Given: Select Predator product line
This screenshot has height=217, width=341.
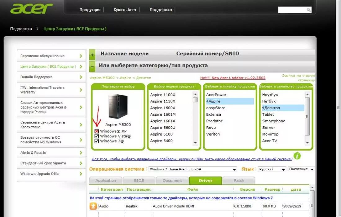Looking at the screenshot, I should click(x=214, y=121).
